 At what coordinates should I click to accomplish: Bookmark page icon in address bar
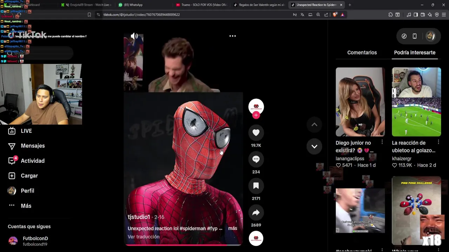pyautogui.click(x=89, y=15)
